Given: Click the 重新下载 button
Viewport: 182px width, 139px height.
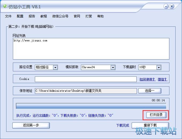Looking at the screenshot, I should coord(150,125).
